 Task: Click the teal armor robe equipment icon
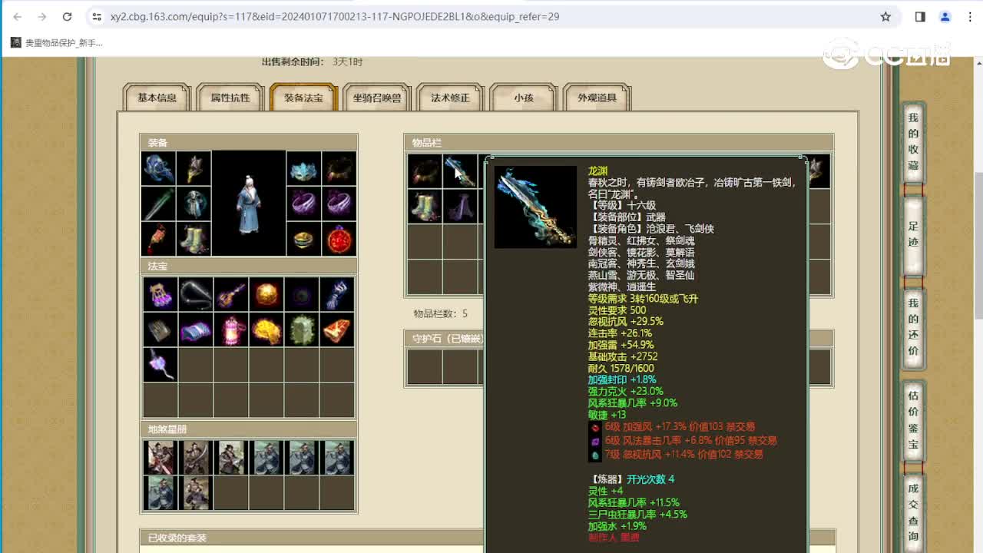pyautogui.click(x=194, y=204)
